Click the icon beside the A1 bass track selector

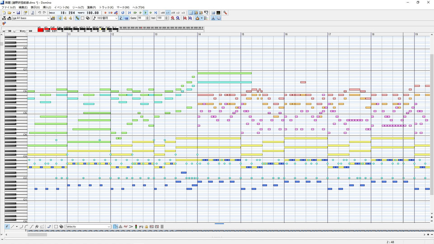(x=53, y=18)
